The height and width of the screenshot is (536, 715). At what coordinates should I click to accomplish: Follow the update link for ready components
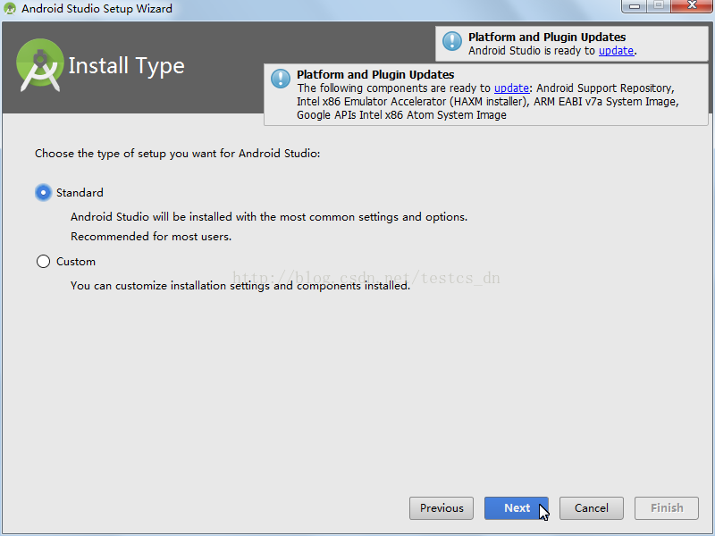point(511,88)
